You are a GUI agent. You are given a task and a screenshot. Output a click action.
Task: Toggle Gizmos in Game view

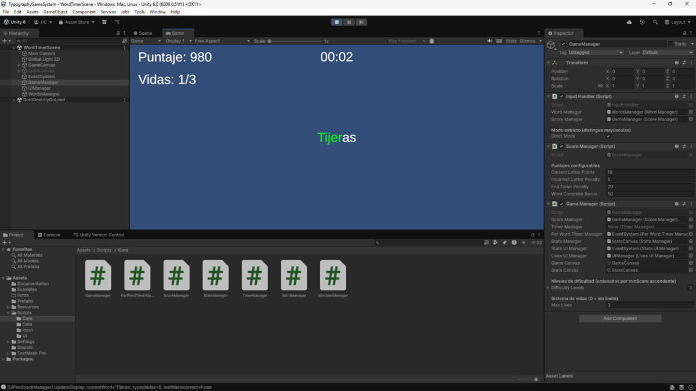click(x=527, y=41)
